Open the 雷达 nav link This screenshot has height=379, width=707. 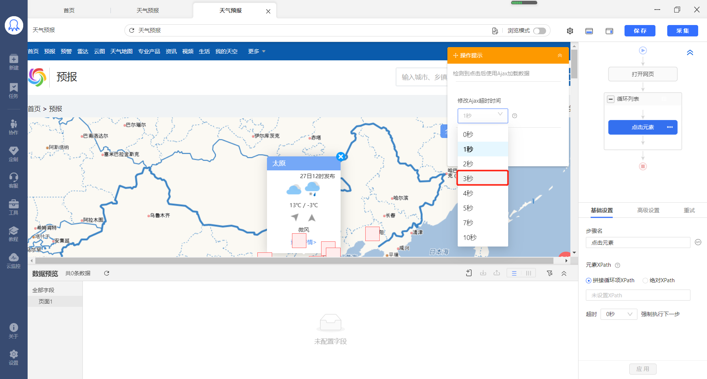[x=83, y=51]
